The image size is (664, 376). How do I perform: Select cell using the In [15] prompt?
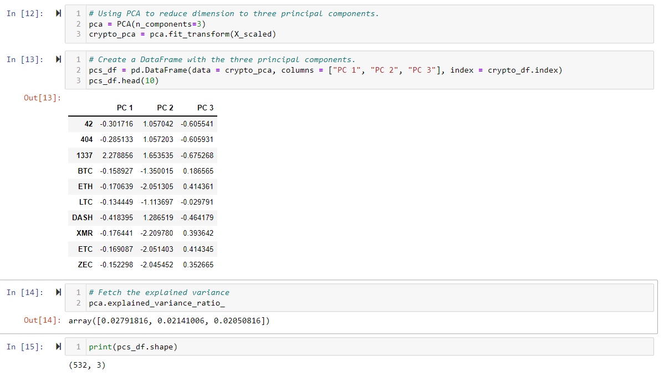(25, 347)
